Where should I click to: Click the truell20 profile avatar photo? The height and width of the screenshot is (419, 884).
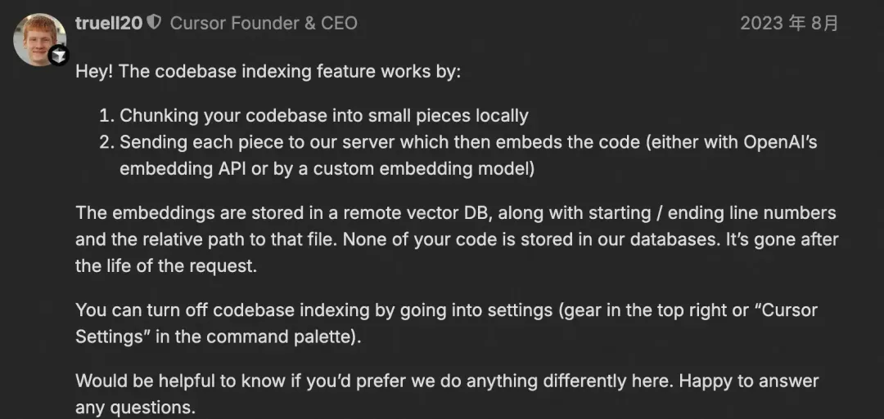(38, 39)
